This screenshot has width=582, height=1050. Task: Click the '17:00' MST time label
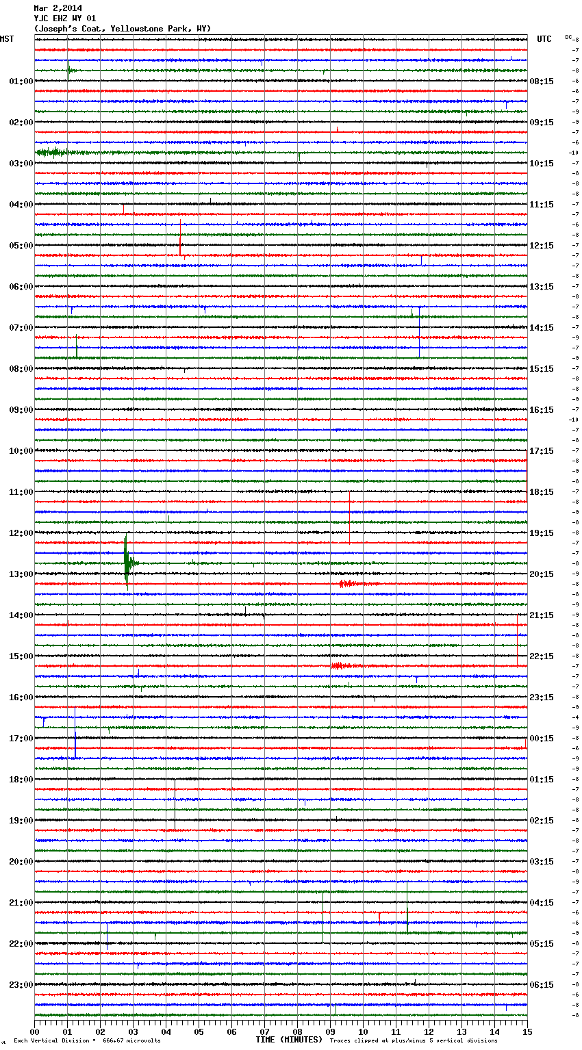(x=21, y=739)
